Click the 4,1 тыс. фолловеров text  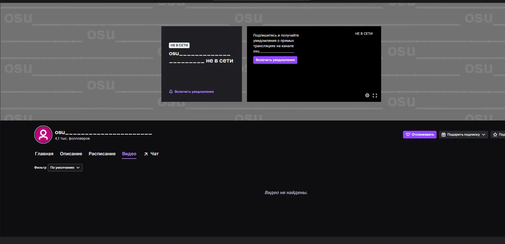72,138
